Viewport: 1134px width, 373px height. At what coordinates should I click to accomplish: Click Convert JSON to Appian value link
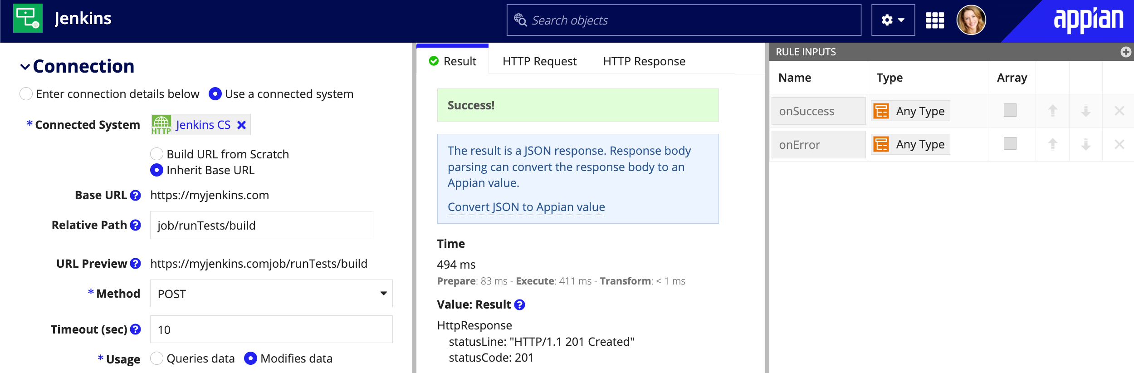pyautogui.click(x=526, y=207)
